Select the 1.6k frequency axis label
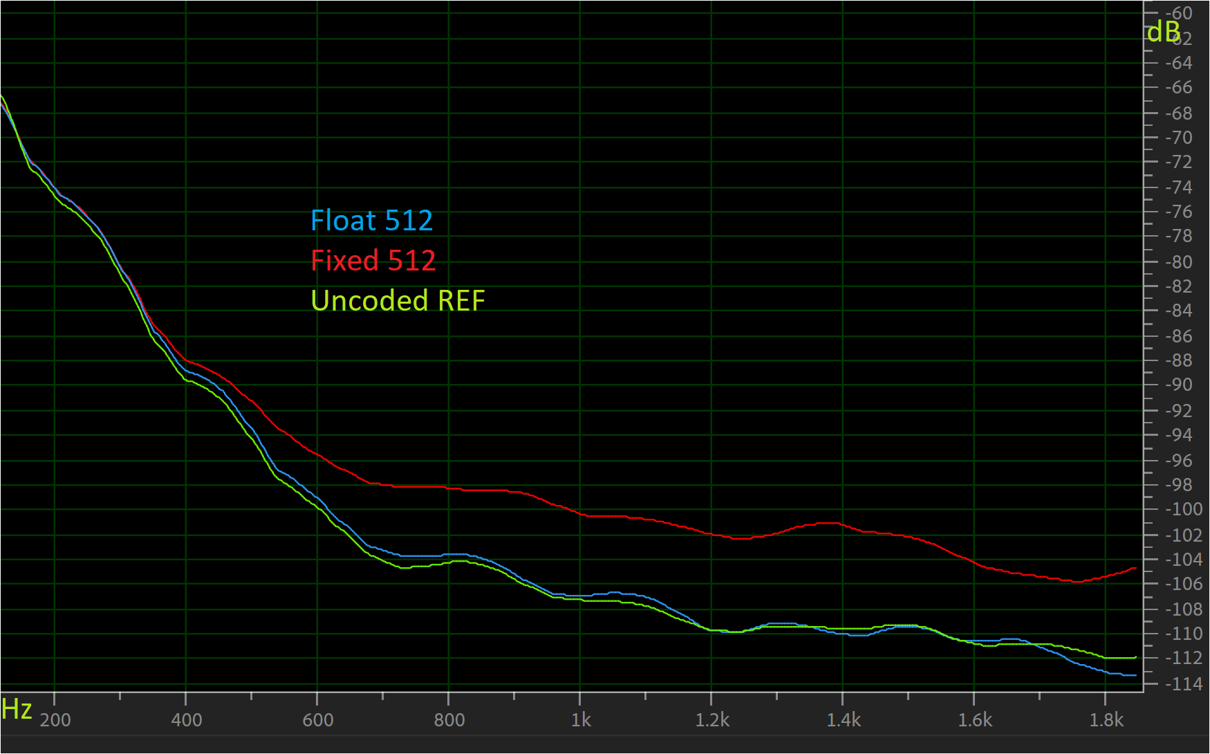The height and width of the screenshot is (754, 1210). pos(975,720)
